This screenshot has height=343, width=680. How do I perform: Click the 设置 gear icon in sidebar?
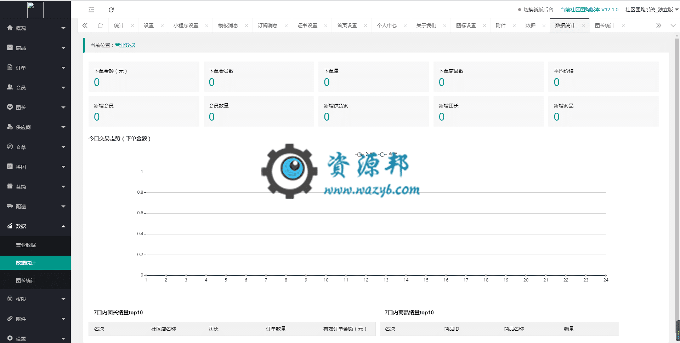point(10,338)
